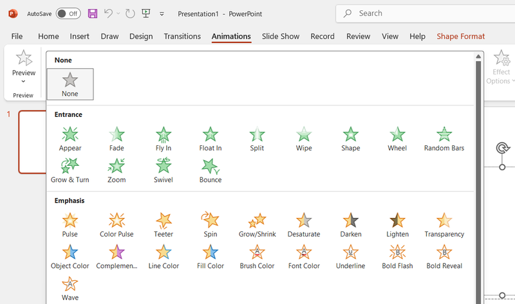Click the gallery scrollbar up arrow
This screenshot has height=304, width=515.
click(478, 57)
